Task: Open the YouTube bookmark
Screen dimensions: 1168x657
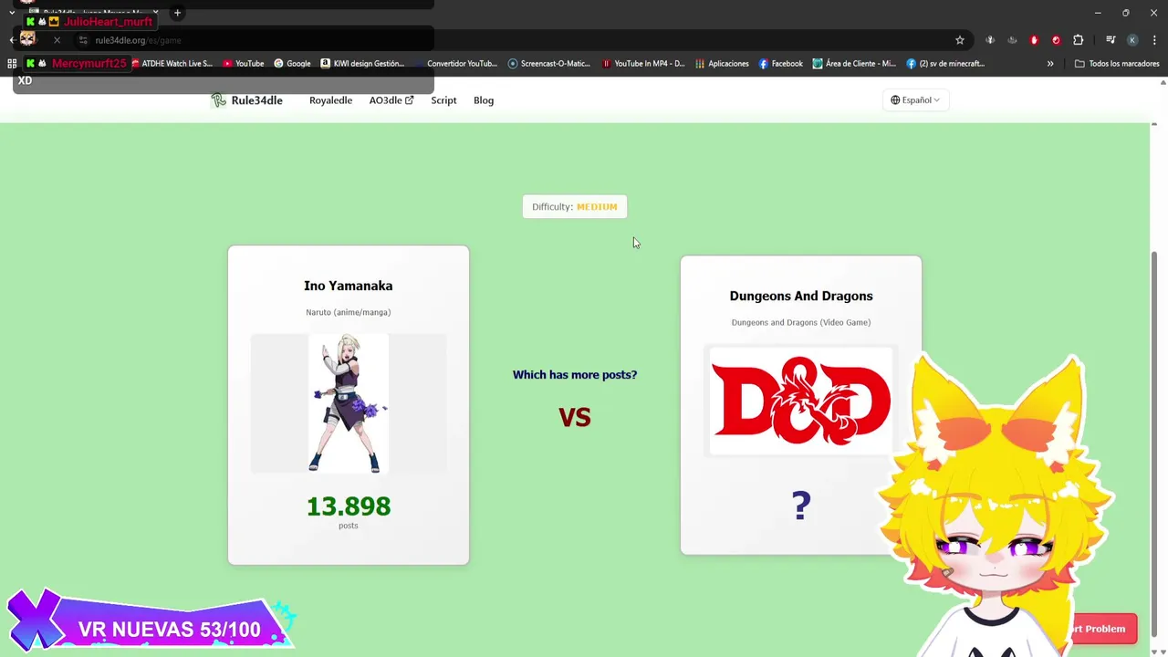Action: click(244, 64)
